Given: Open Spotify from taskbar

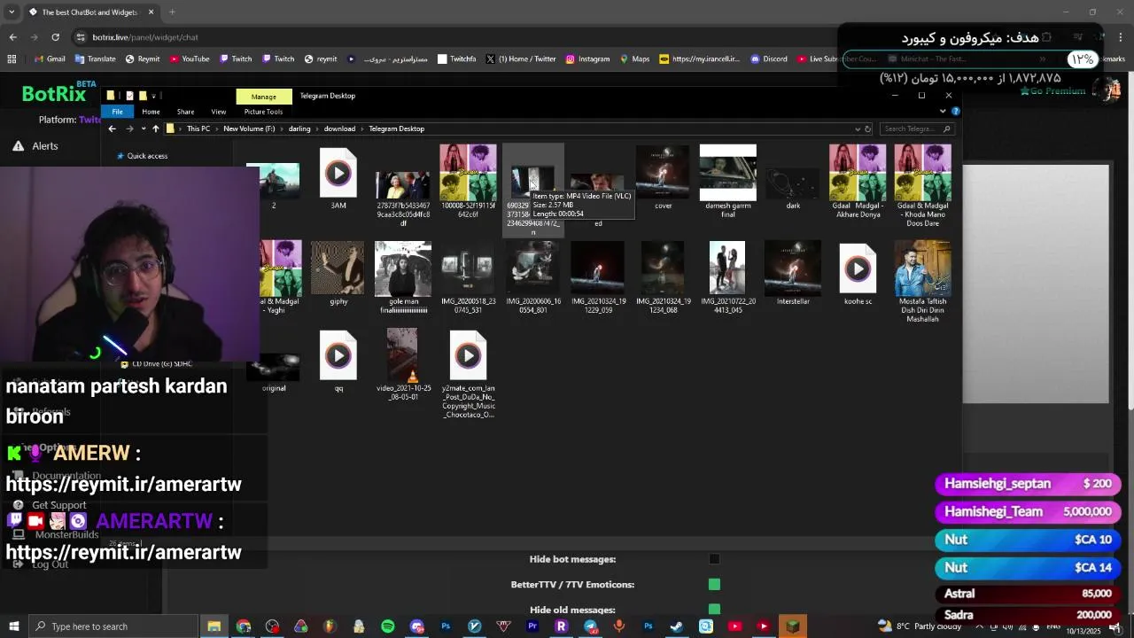Looking at the screenshot, I should tap(388, 626).
